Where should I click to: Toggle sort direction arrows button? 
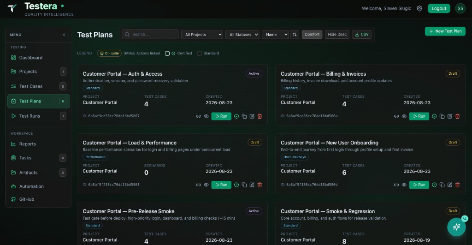[295, 34]
